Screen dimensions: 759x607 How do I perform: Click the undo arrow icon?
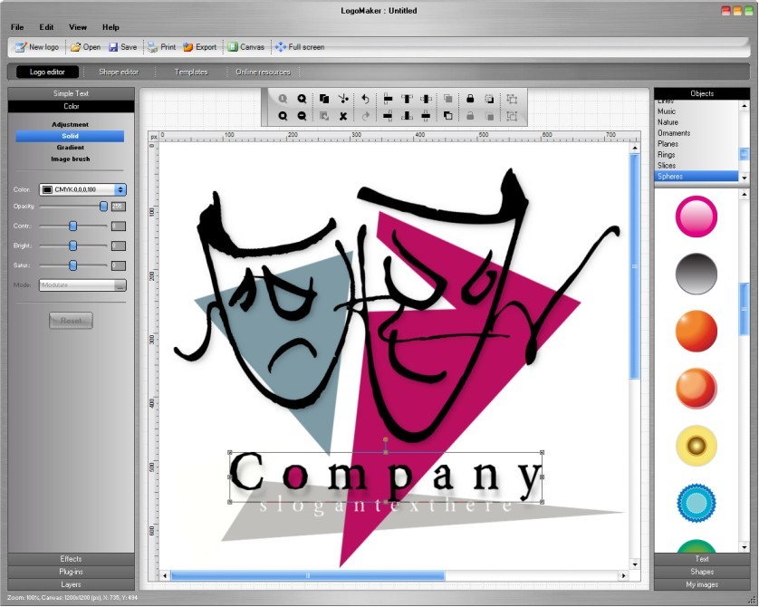coord(365,99)
